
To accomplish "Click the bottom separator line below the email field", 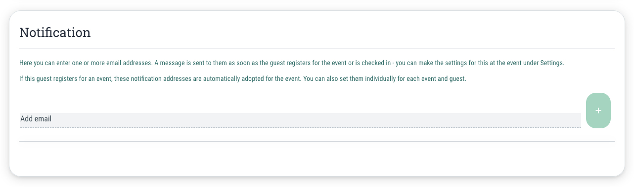I will click(317, 141).
